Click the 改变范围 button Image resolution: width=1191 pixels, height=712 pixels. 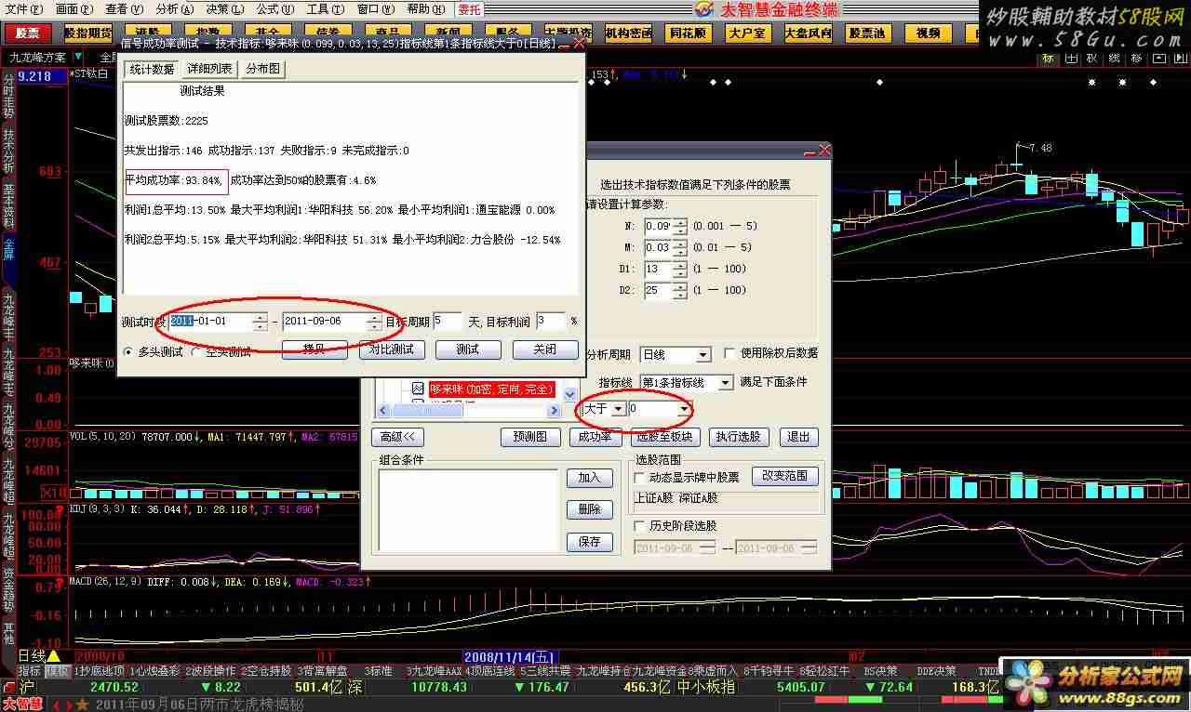click(x=784, y=476)
